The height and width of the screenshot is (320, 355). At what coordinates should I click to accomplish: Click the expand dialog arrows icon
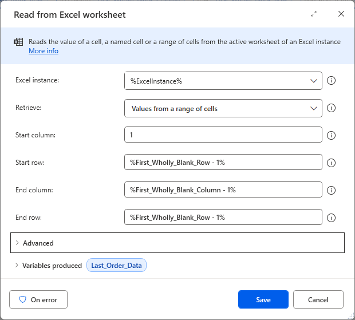pos(314,14)
